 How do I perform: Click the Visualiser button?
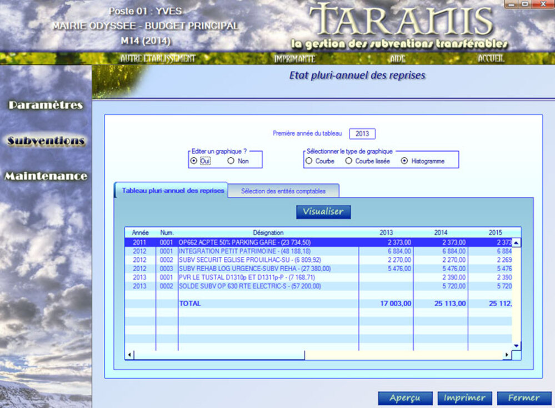323,212
